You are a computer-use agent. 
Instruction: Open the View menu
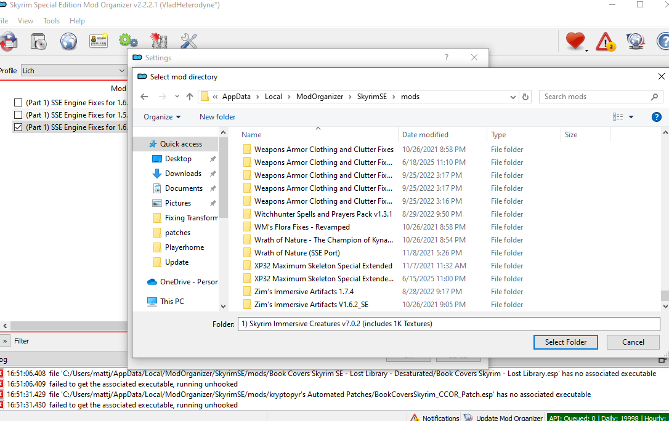pos(25,20)
